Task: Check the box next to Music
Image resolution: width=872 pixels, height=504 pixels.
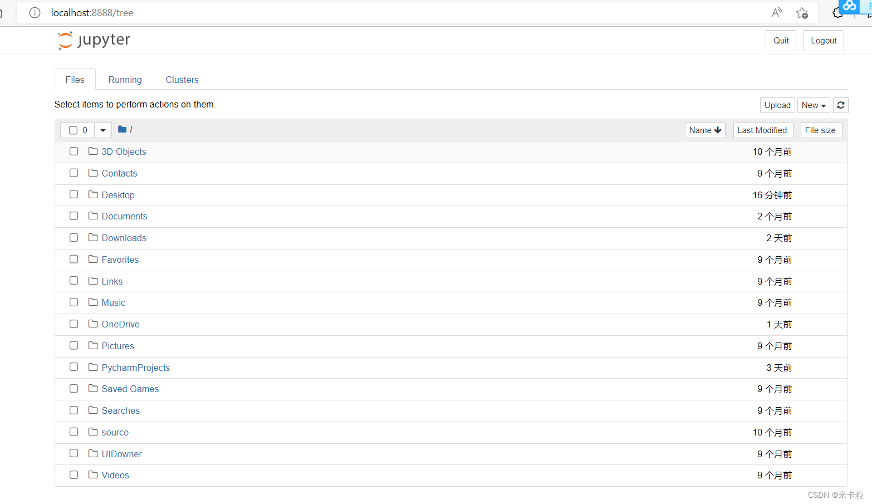Action: pos(74,302)
